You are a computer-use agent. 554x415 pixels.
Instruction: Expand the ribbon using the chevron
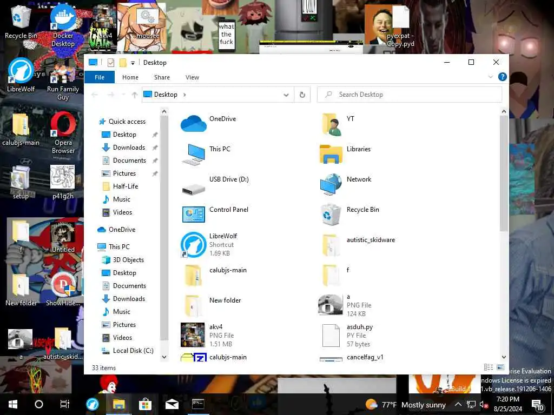click(x=490, y=77)
